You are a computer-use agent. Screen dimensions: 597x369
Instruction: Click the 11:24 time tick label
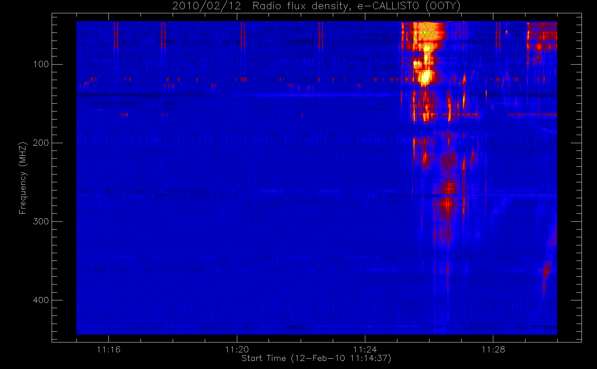365,349
